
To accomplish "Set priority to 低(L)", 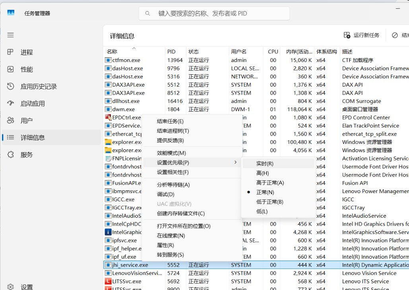I will point(278,211).
